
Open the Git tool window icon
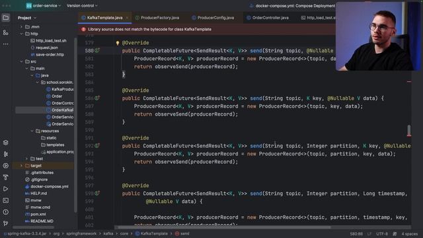pyautogui.click(x=6, y=223)
